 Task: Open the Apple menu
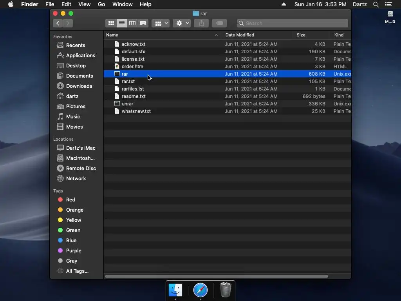pyautogui.click(x=11, y=4)
